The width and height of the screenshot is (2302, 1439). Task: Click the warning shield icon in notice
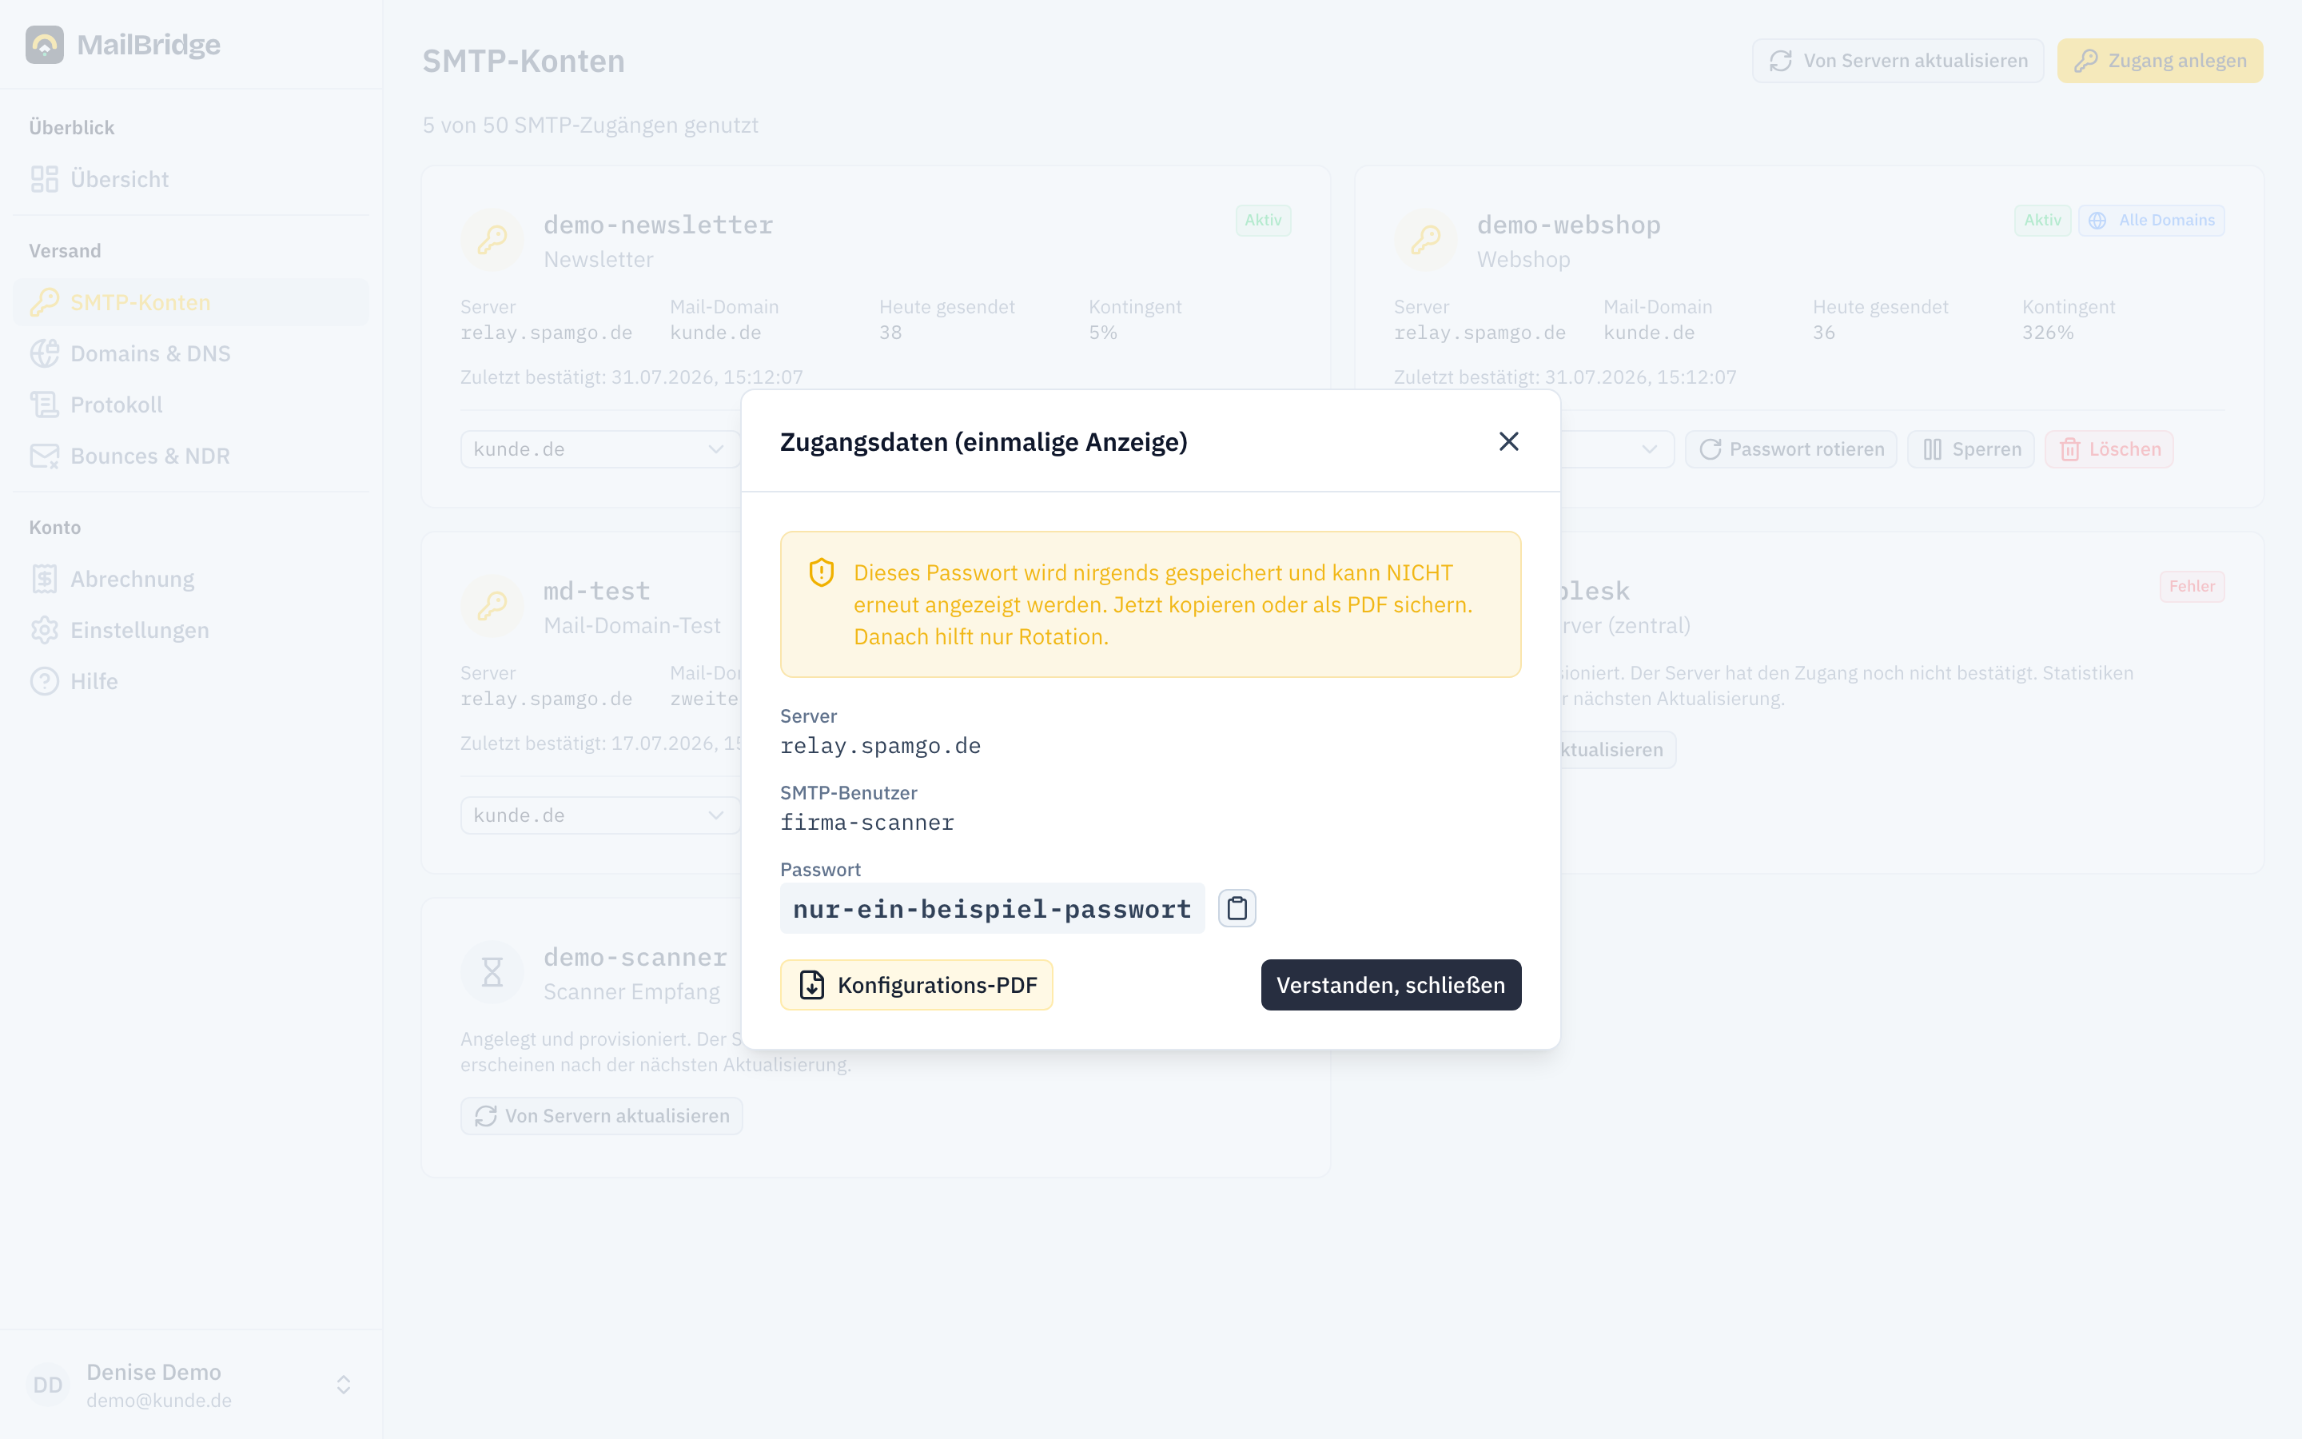point(821,573)
